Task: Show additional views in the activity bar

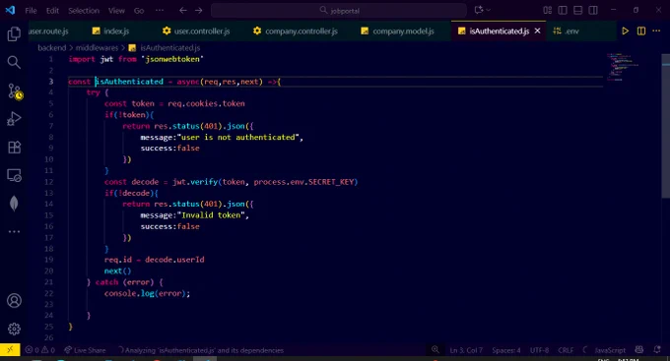Action: click(14, 232)
